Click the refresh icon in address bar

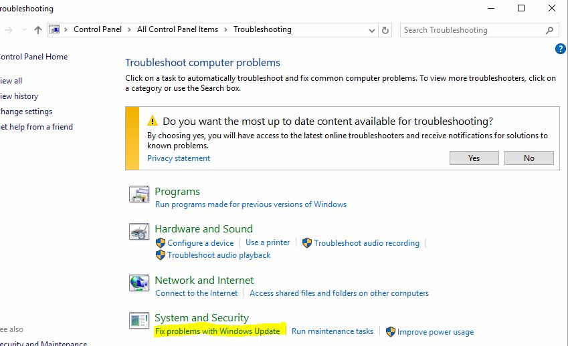(385, 30)
